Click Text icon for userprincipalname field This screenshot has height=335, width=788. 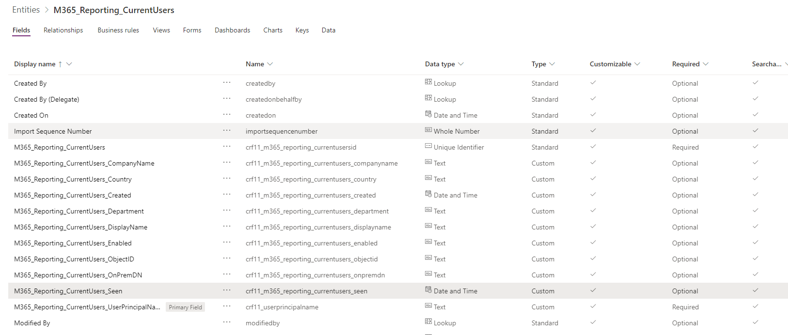428,306
